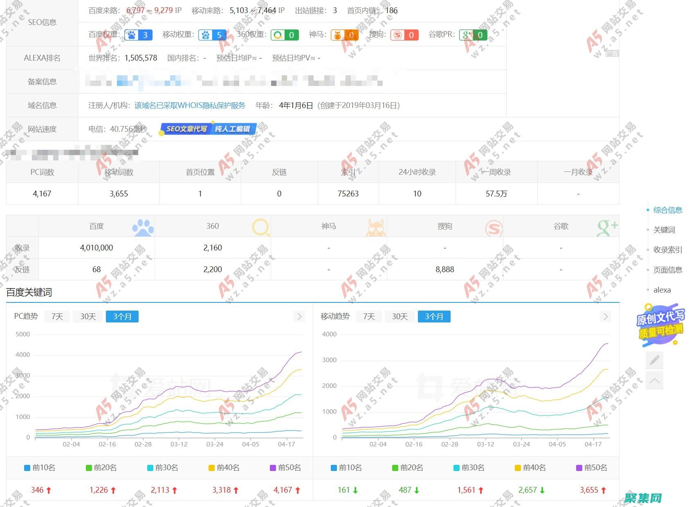Switch PC trend to 3个月

tap(122, 316)
